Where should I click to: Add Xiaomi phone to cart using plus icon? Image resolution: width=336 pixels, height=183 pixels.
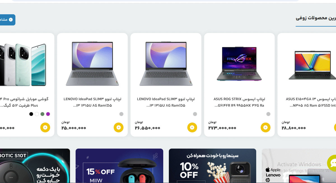[45, 127]
